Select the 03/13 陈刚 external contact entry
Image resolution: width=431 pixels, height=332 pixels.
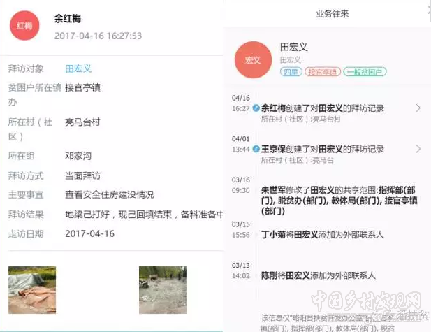(x=322, y=275)
